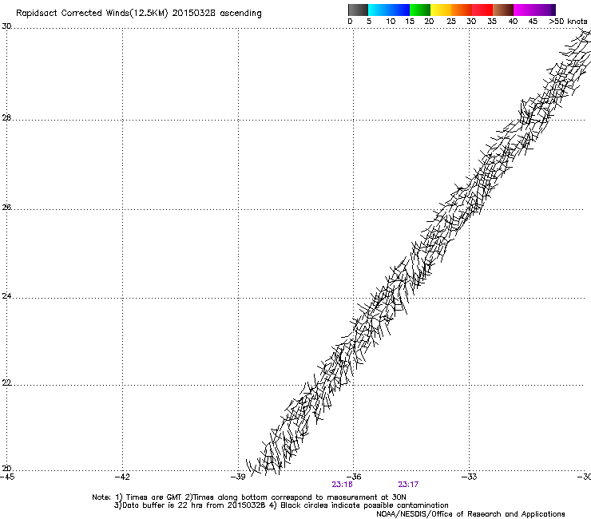The width and height of the screenshot is (591, 519).
Task: Select the purple 45-50 knots legend color
Action: [545, 10]
